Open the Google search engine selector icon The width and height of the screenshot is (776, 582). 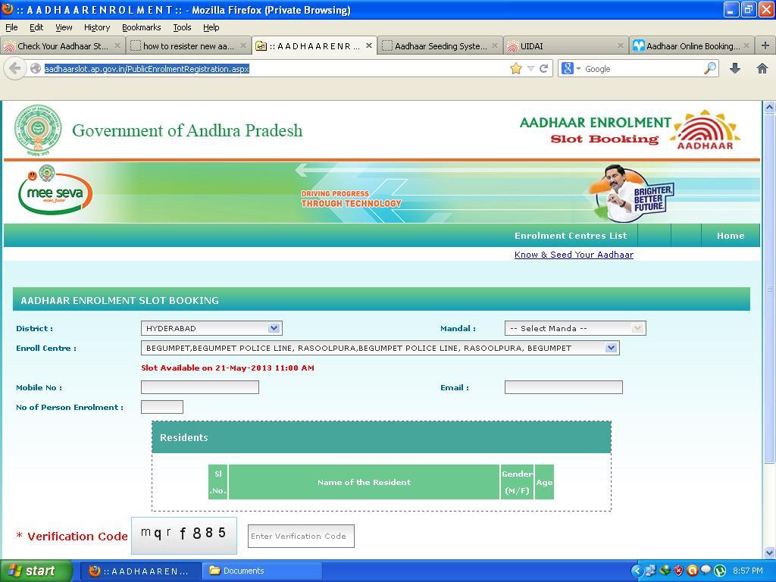pos(570,68)
